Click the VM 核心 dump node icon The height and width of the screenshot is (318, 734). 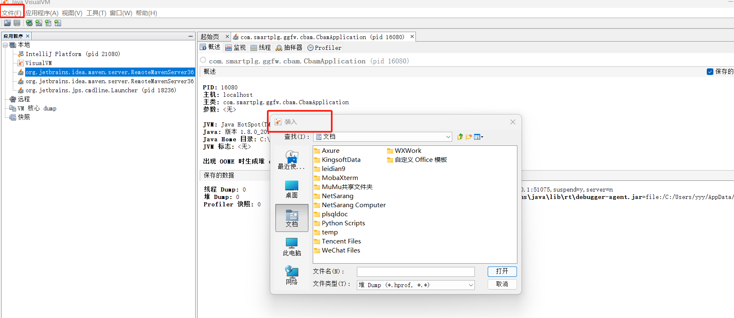(x=13, y=108)
